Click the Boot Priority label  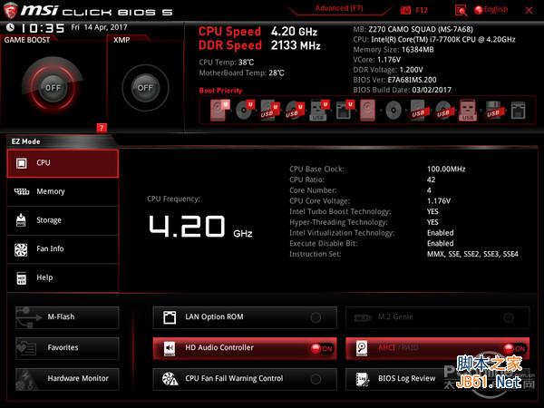(x=220, y=91)
